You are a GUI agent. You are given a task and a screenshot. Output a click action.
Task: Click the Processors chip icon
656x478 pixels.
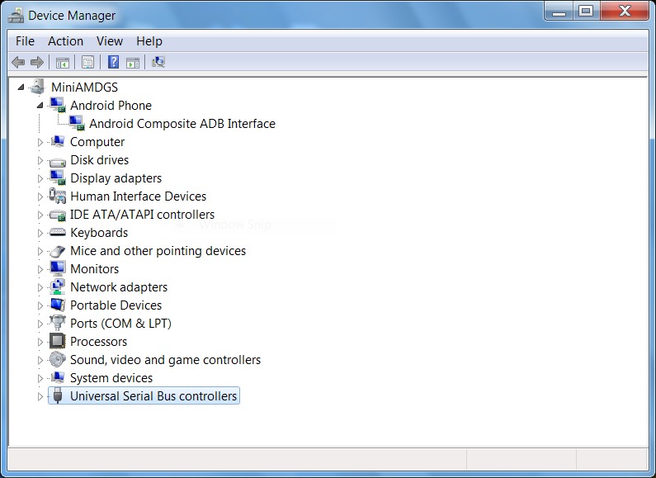[x=58, y=341]
